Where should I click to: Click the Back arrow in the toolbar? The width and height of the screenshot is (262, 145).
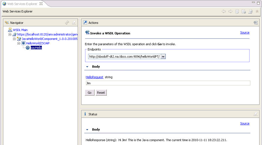(224, 11)
